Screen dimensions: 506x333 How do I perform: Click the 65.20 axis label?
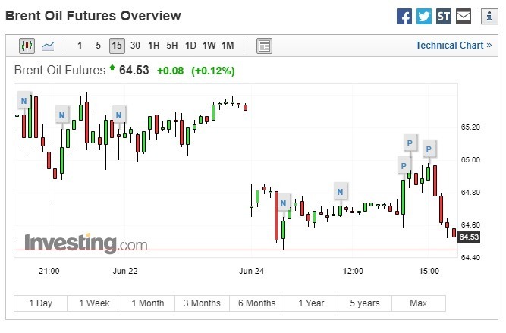coord(470,127)
